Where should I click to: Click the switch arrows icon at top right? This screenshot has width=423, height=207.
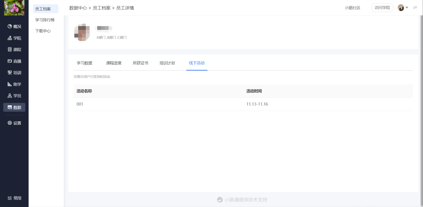(x=415, y=8)
